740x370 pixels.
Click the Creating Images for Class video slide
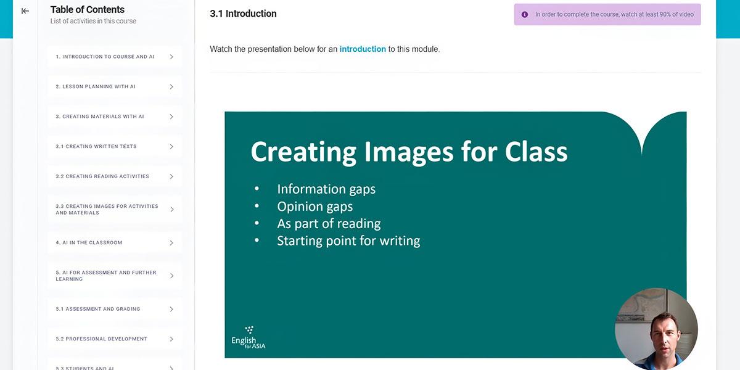coord(455,234)
